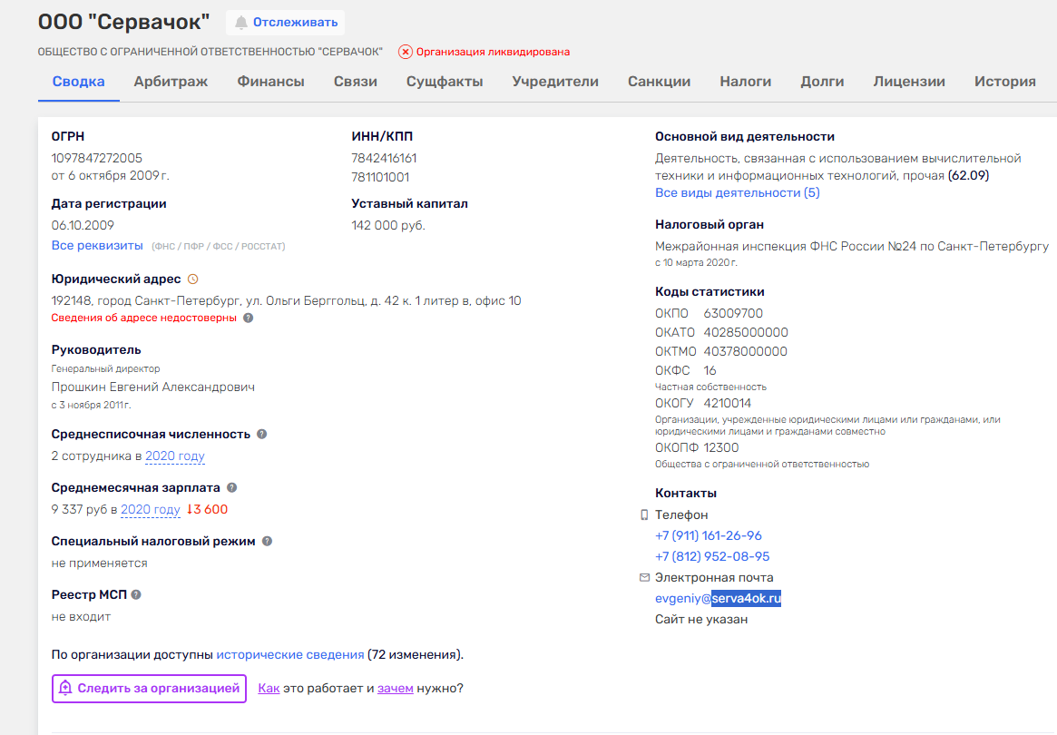Click the ОКТМО code 40378000000

click(x=745, y=351)
